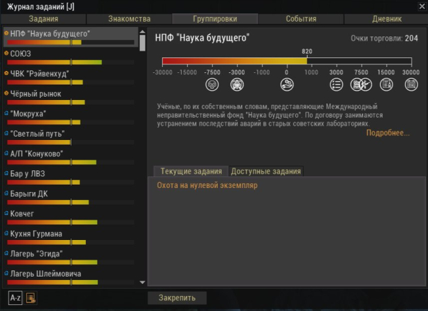Select the СОЮЗ faction in the list
The height and width of the screenshot is (311, 428).
(x=21, y=53)
